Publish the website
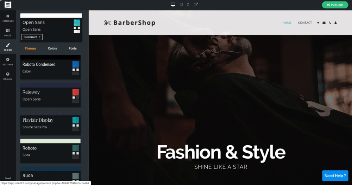This screenshot has height=185, width=352. point(335,5)
